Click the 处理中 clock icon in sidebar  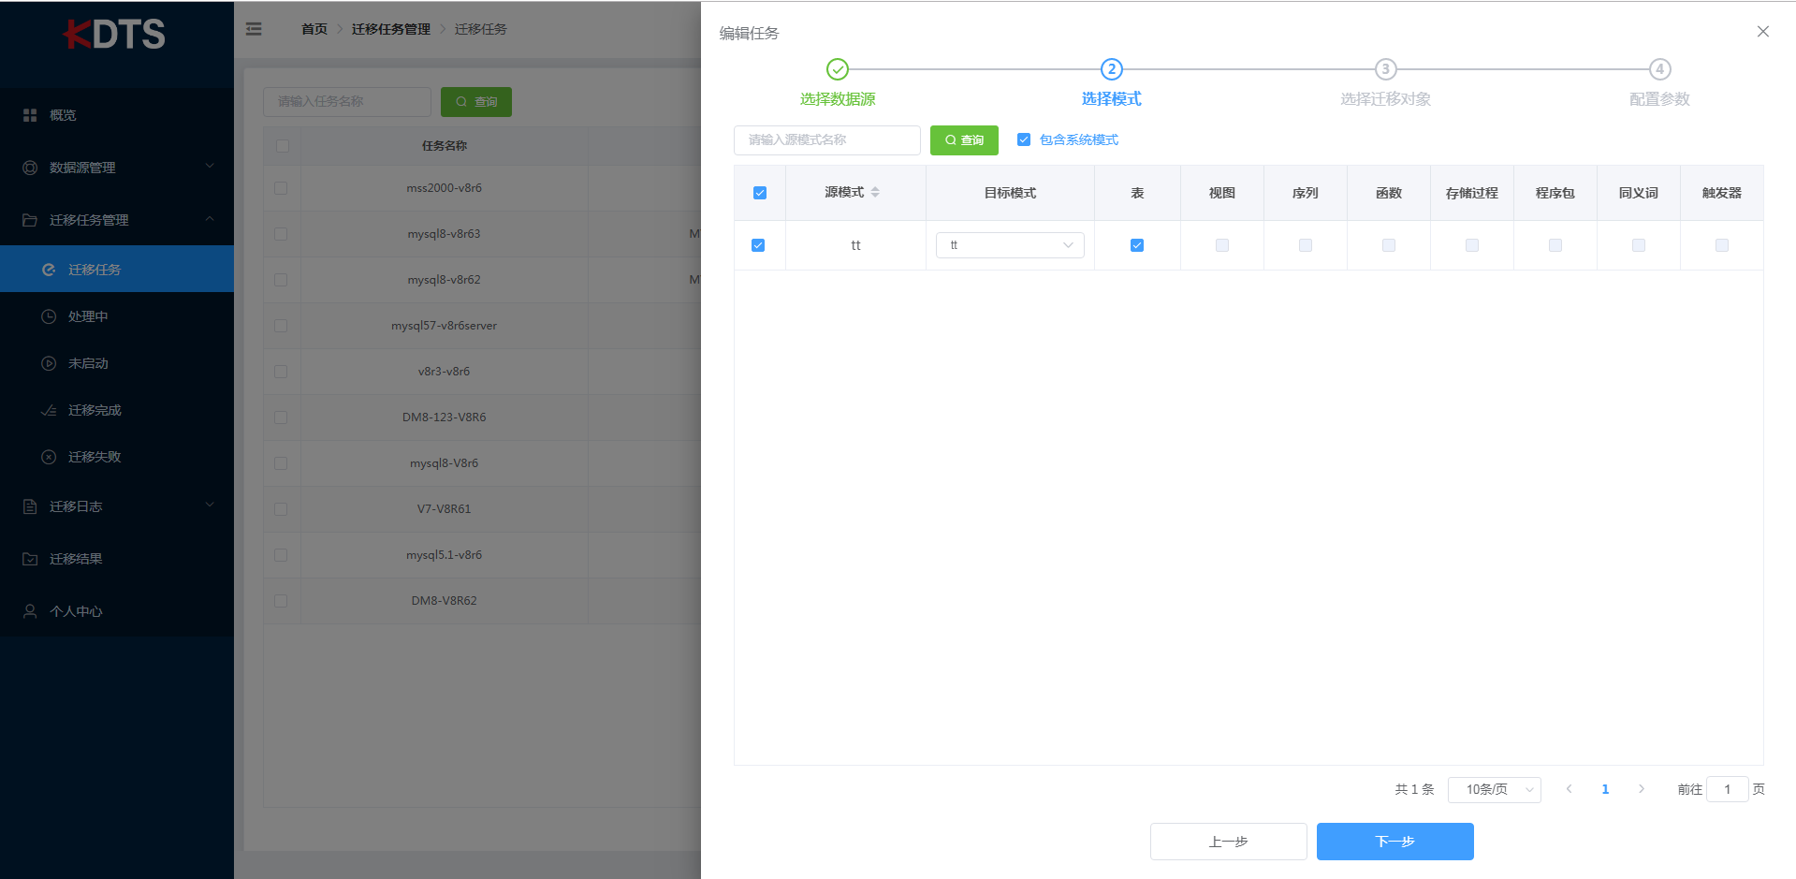[x=49, y=316]
